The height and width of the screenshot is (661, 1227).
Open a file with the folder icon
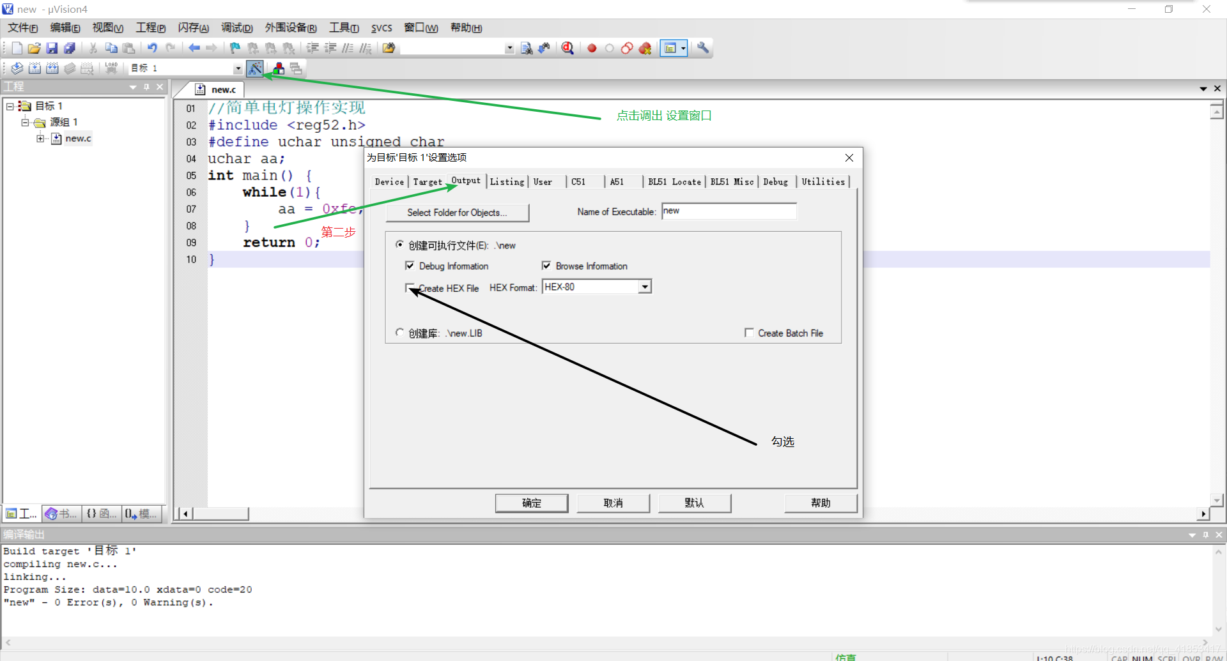(x=35, y=48)
